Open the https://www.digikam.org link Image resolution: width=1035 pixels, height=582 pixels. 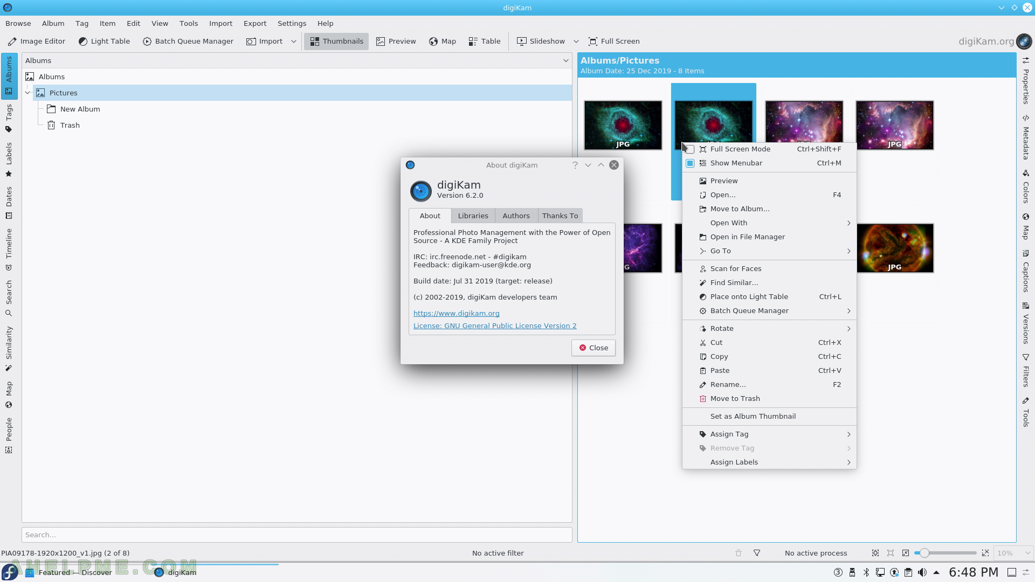tap(456, 314)
